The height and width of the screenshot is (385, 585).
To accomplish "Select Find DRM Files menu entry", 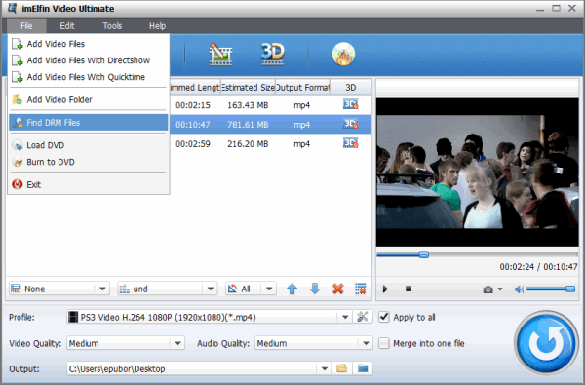I will coord(89,123).
